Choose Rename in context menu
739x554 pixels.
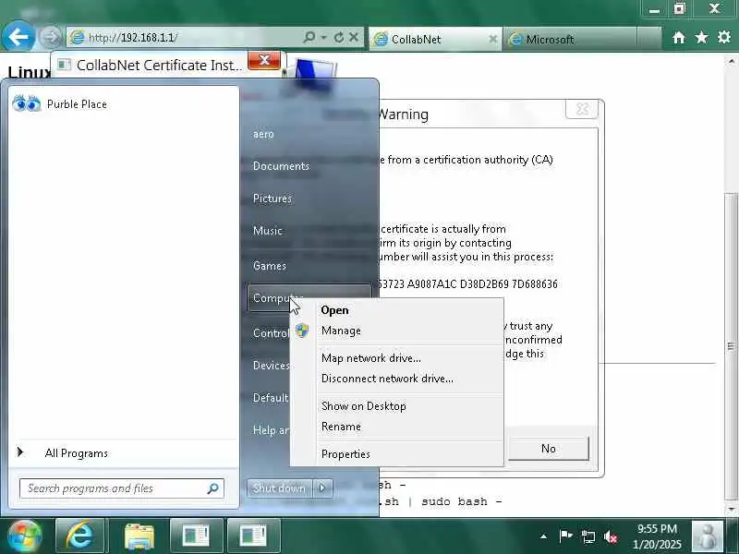click(x=396, y=427)
